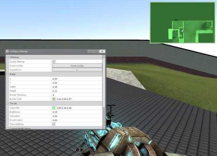Collapse the Terrain section

8,103
